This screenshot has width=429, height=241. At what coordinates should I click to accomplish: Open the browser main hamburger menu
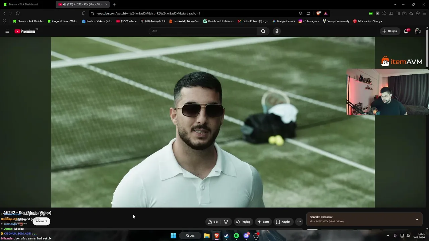pyautogui.click(x=425, y=13)
